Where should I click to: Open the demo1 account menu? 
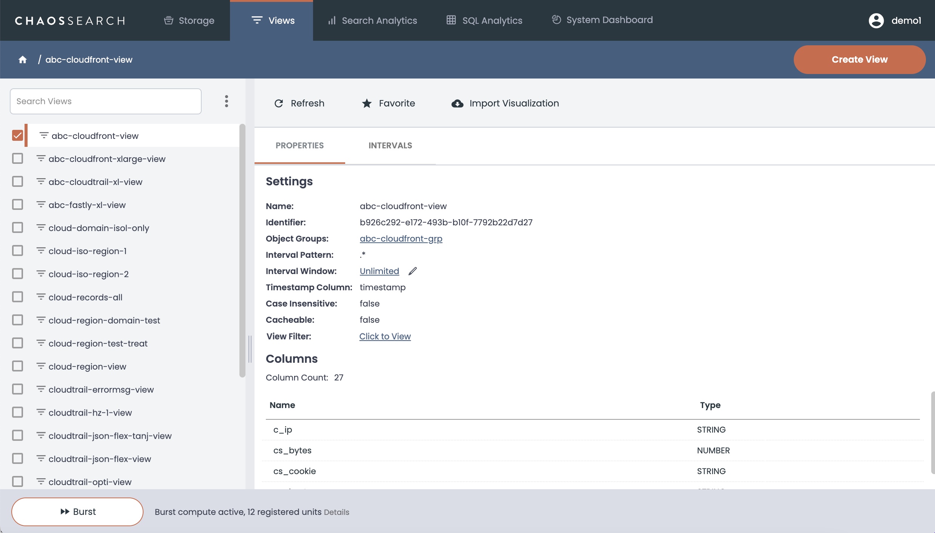pyautogui.click(x=906, y=20)
